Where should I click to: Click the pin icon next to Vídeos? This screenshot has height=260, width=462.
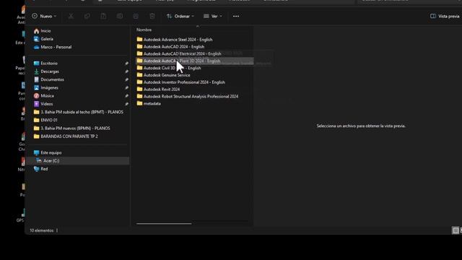(126, 104)
